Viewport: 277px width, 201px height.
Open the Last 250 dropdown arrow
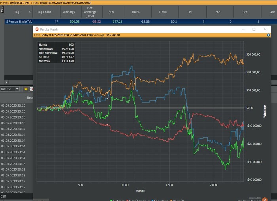[x=17, y=89]
